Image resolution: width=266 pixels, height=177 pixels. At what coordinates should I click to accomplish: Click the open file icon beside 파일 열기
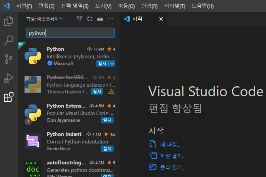click(x=153, y=155)
